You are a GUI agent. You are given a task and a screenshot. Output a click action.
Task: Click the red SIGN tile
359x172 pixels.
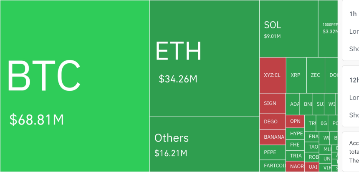pyautogui.click(x=273, y=103)
